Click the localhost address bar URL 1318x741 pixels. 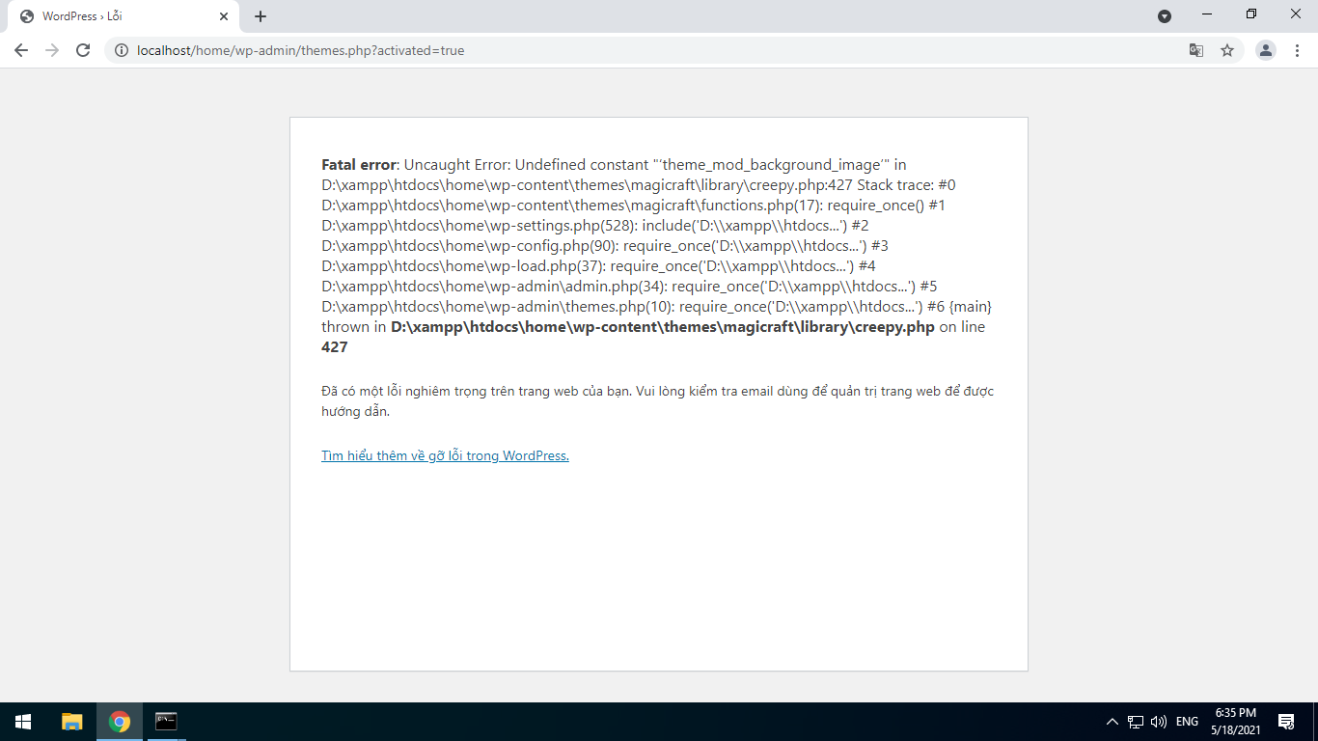301,50
